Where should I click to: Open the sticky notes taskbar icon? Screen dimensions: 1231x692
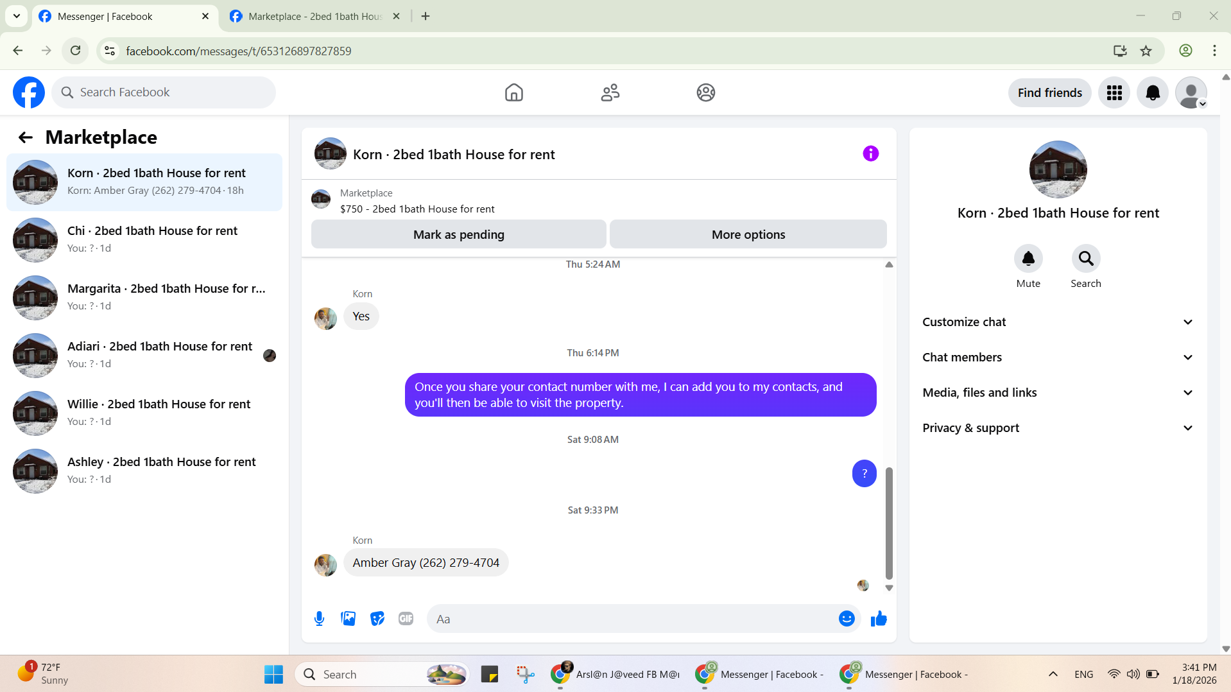(x=490, y=674)
